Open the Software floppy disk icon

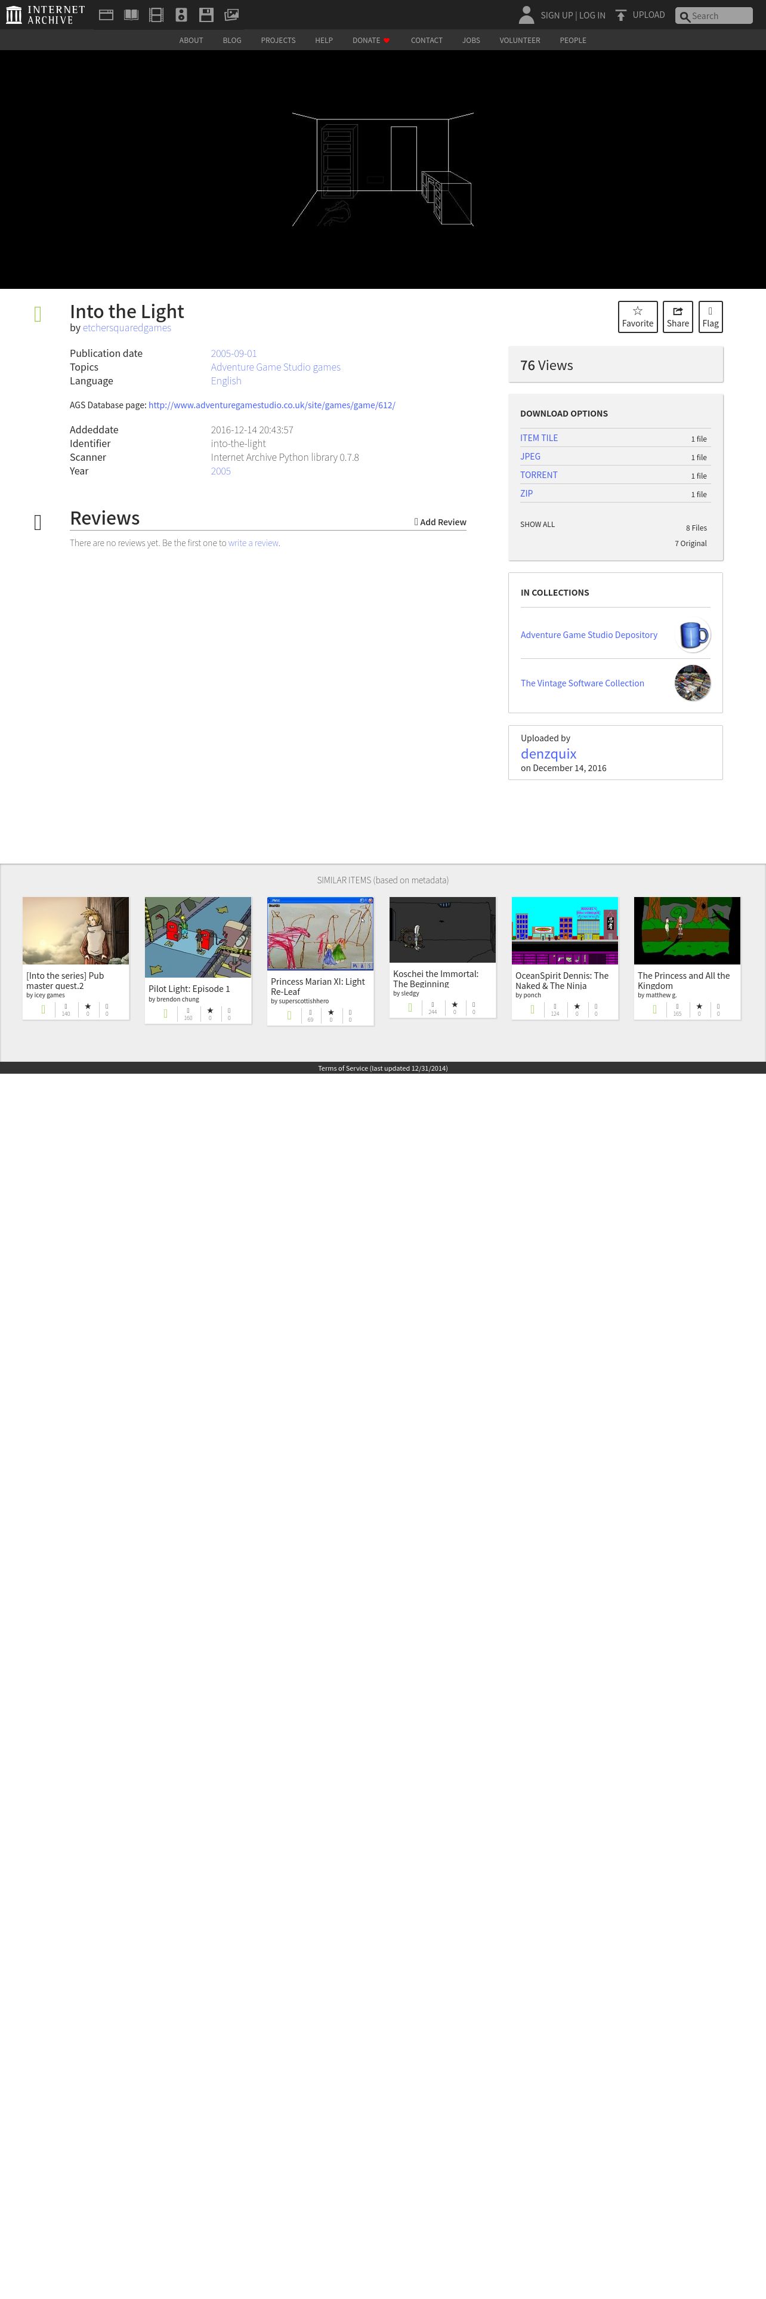coord(206,14)
